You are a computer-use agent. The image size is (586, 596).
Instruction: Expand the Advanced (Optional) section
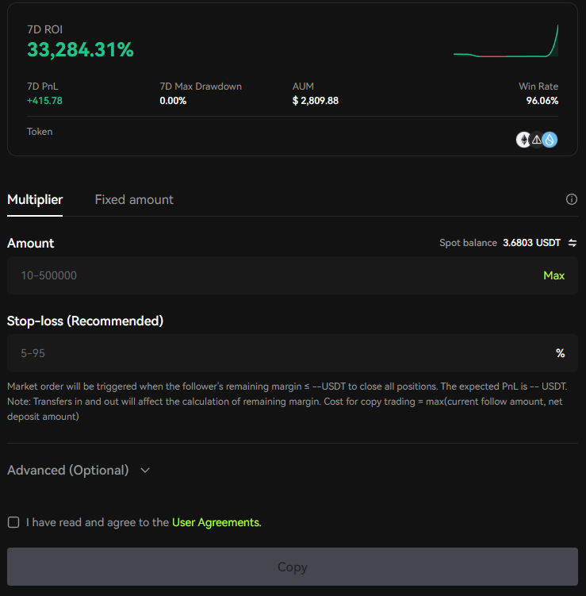pyautogui.click(x=79, y=470)
